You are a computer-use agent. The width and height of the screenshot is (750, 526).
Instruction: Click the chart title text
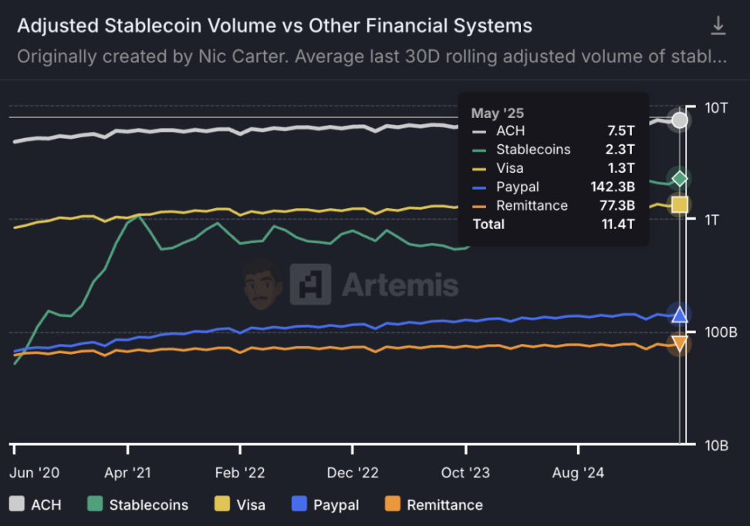point(275,26)
